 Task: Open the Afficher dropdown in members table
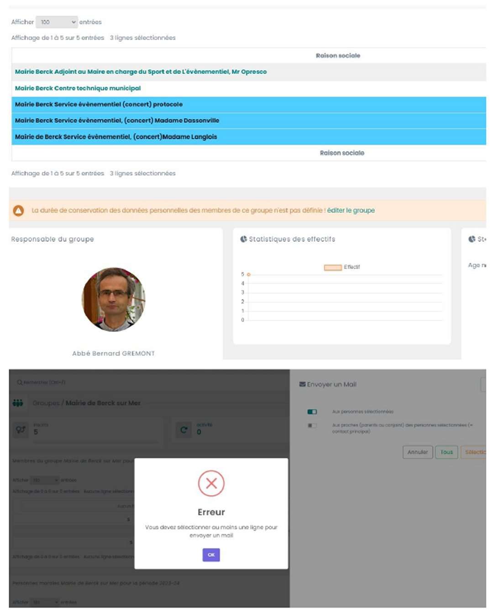[44, 480]
